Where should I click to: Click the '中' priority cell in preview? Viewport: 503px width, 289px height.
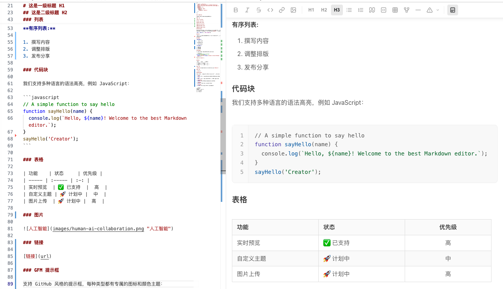[448, 259]
